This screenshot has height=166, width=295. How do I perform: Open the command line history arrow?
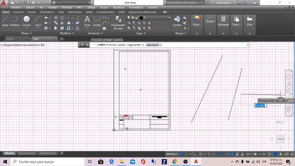click(x=248, y=45)
